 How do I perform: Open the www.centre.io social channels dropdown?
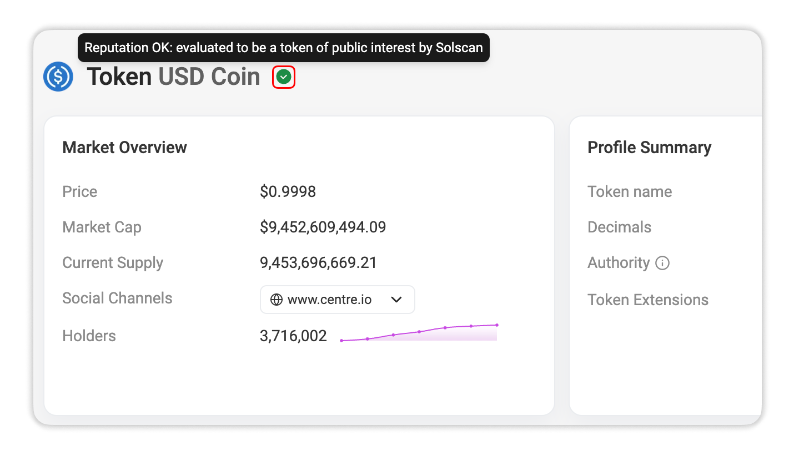(x=338, y=300)
